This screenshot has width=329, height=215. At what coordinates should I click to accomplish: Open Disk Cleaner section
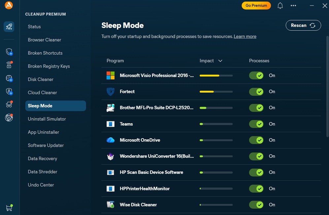coord(41,79)
